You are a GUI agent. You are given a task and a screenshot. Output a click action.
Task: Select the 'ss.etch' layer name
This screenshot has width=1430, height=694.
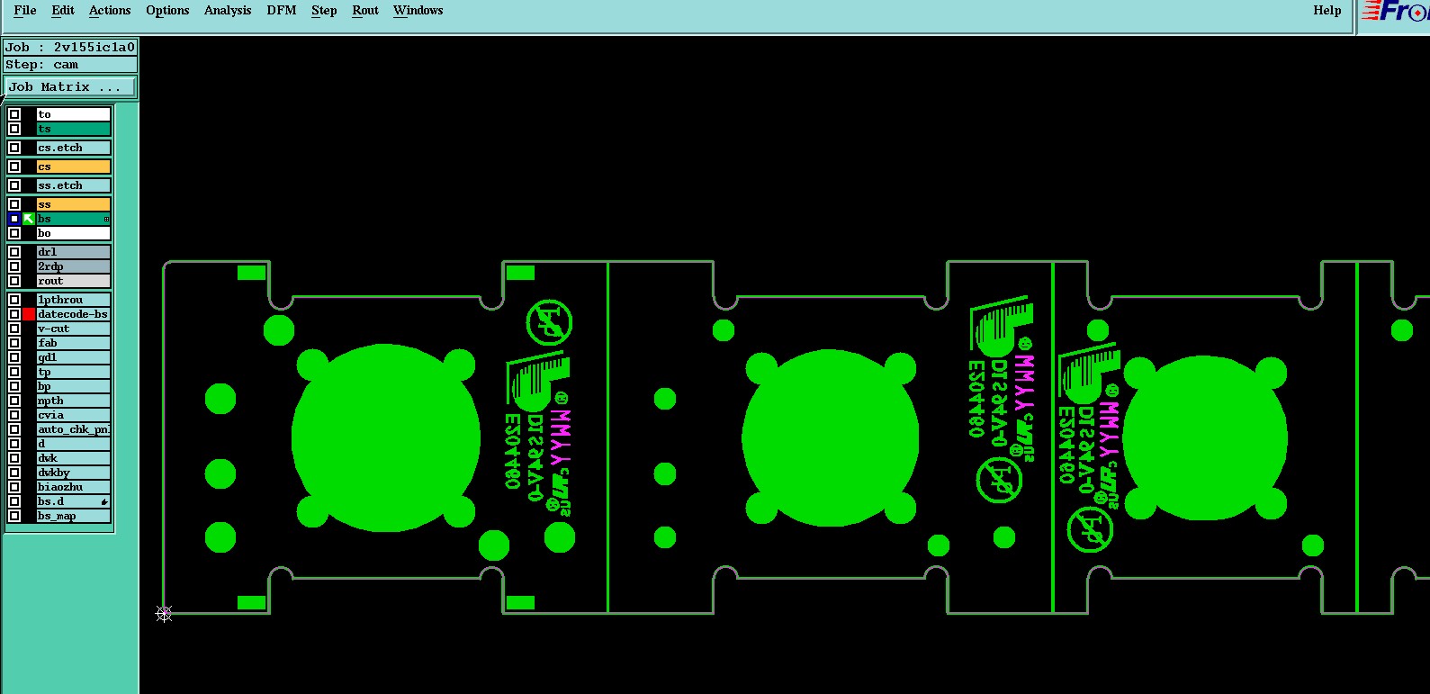[74, 185]
